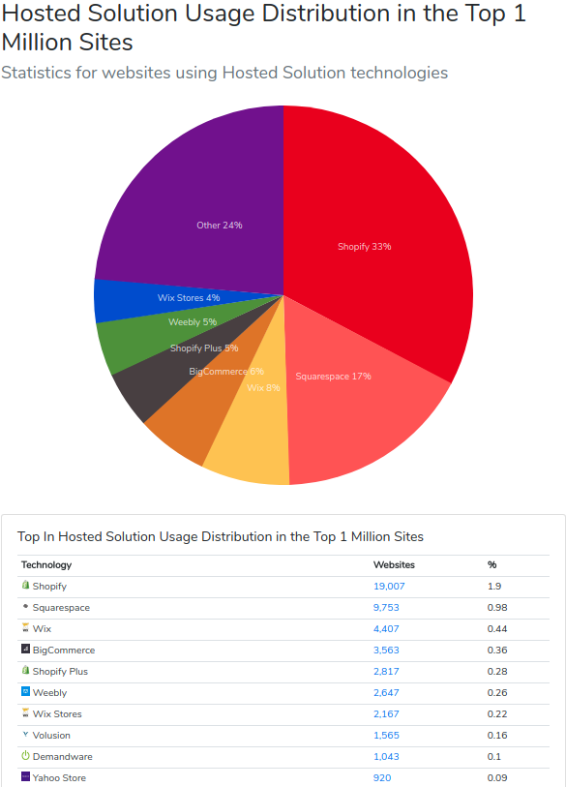This screenshot has height=787, width=566.
Task: Click the table heading starting 'Top In Hosted Solution'
Action: click(221, 536)
